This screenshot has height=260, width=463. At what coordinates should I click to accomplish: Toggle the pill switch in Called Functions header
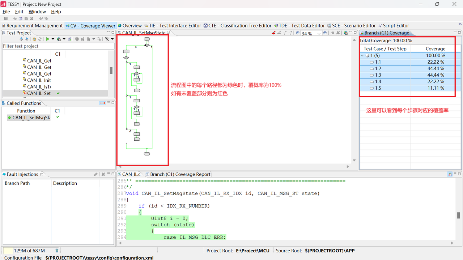102,103
